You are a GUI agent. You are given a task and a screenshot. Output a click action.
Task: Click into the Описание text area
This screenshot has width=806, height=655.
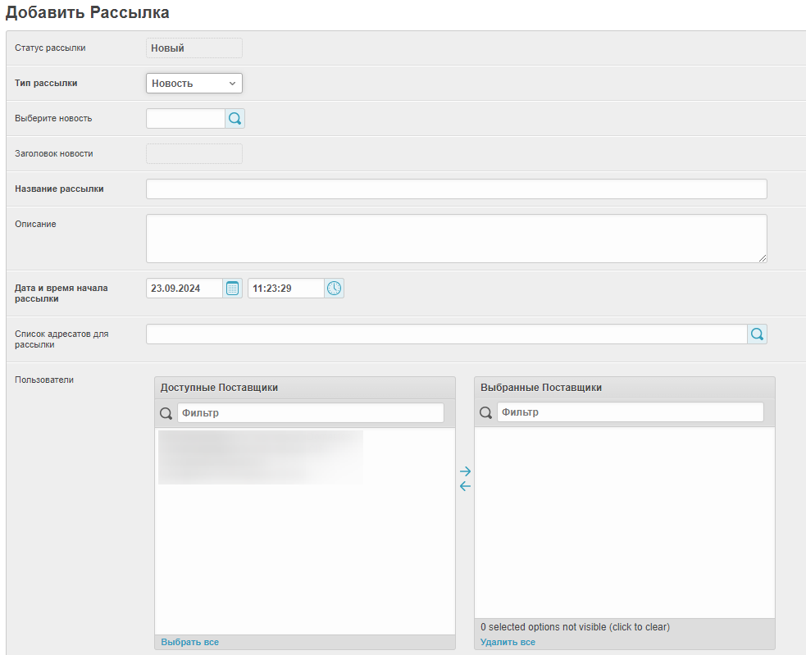[456, 239]
